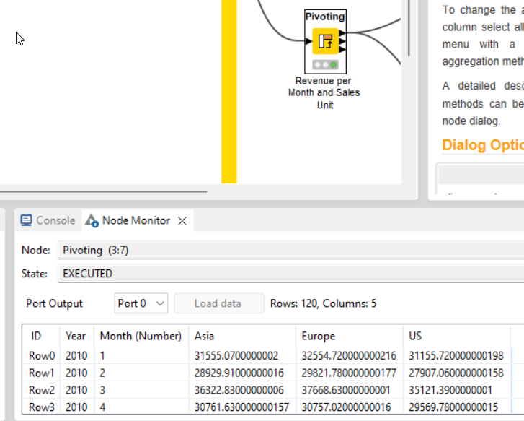Click the workflow canvas horizontal scrollbar
The height and width of the screenshot is (421, 524).
pyautogui.click(x=103, y=191)
